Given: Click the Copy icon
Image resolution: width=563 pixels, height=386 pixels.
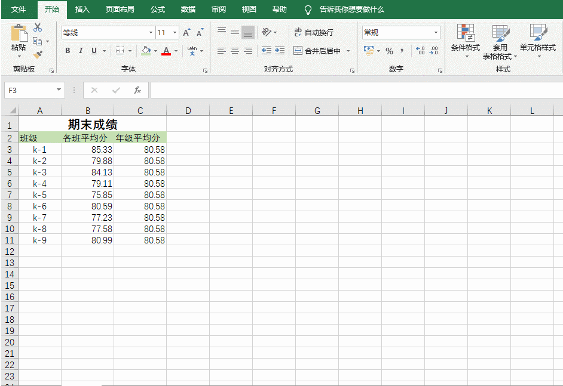Looking at the screenshot, I should [37, 41].
